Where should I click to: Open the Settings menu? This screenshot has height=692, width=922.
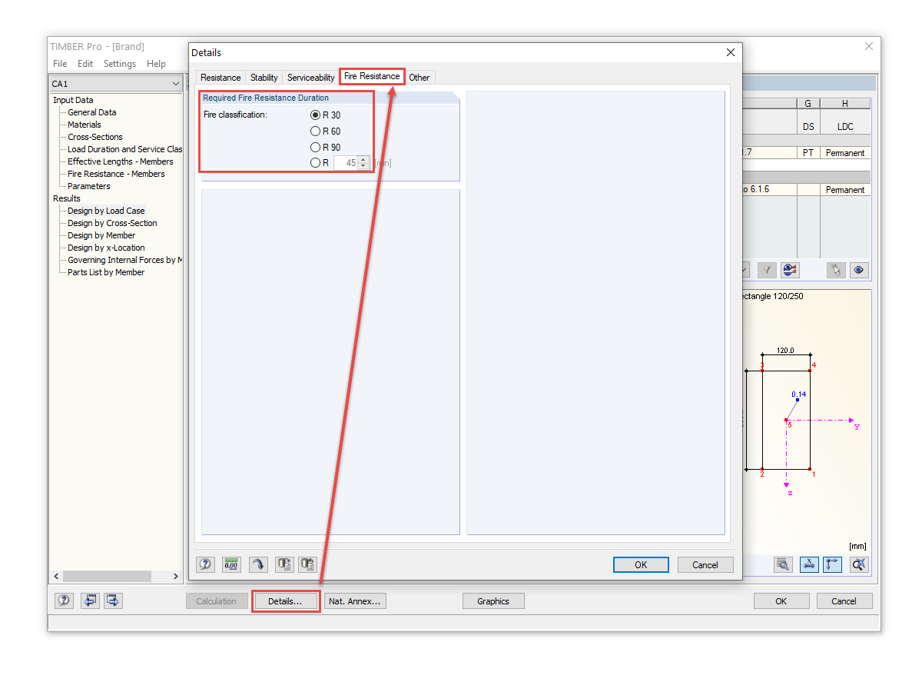pos(120,64)
